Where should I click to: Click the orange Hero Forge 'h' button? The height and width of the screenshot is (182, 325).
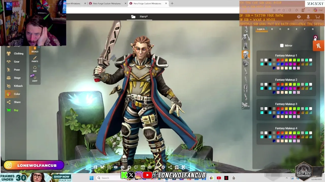pos(319,46)
